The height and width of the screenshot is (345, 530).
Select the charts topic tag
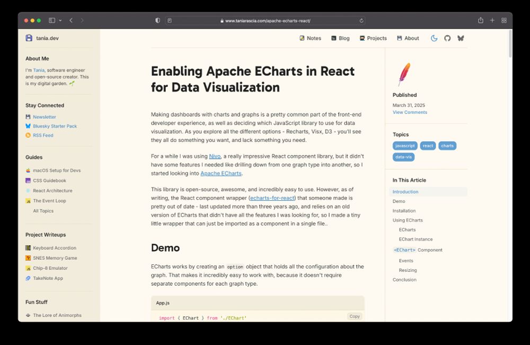(x=447, y=146)
